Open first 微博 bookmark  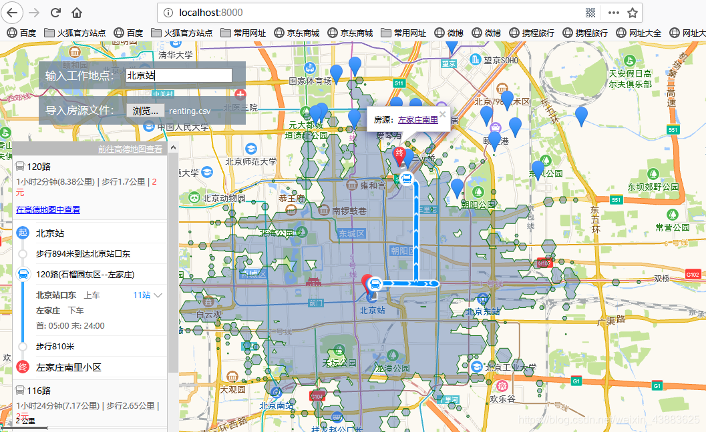click(x=449, y=33)
